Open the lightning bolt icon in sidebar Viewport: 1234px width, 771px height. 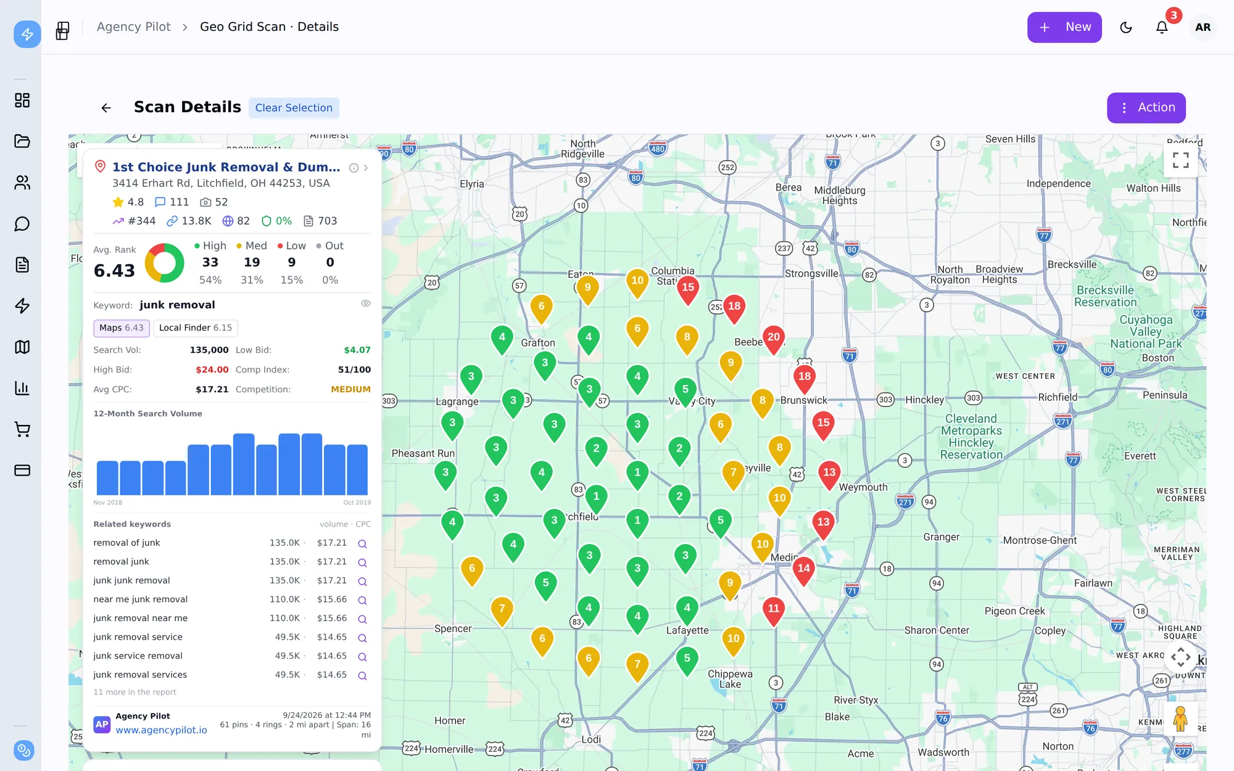[x=22, y=306]
